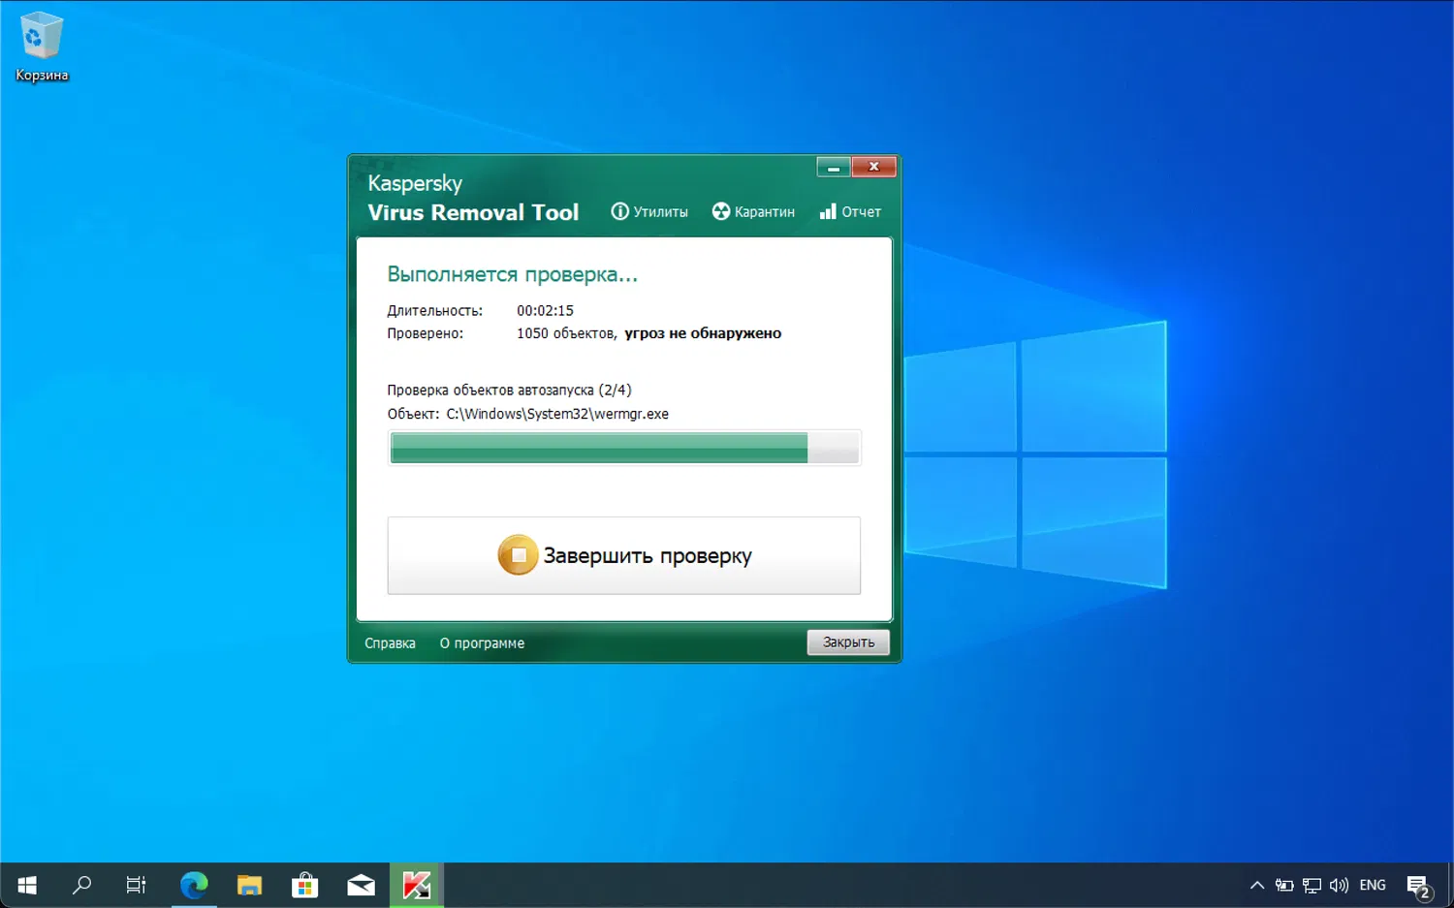Select Kaspersky icon in the taskbar
This screenshot has height=908, width=1454.
[417, 885]
